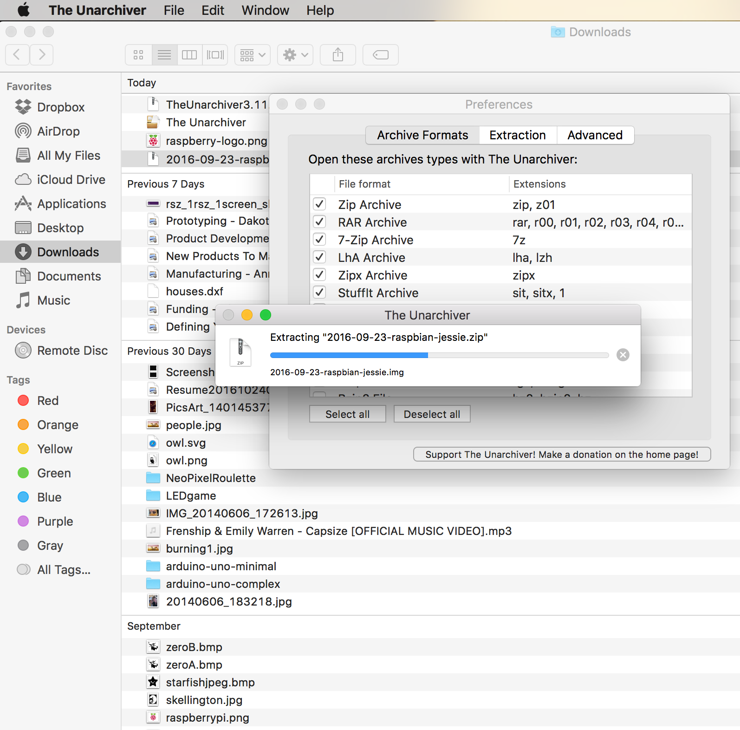Filter by the Gray tag
Screen dimensions: 740x730
[60, 546]
